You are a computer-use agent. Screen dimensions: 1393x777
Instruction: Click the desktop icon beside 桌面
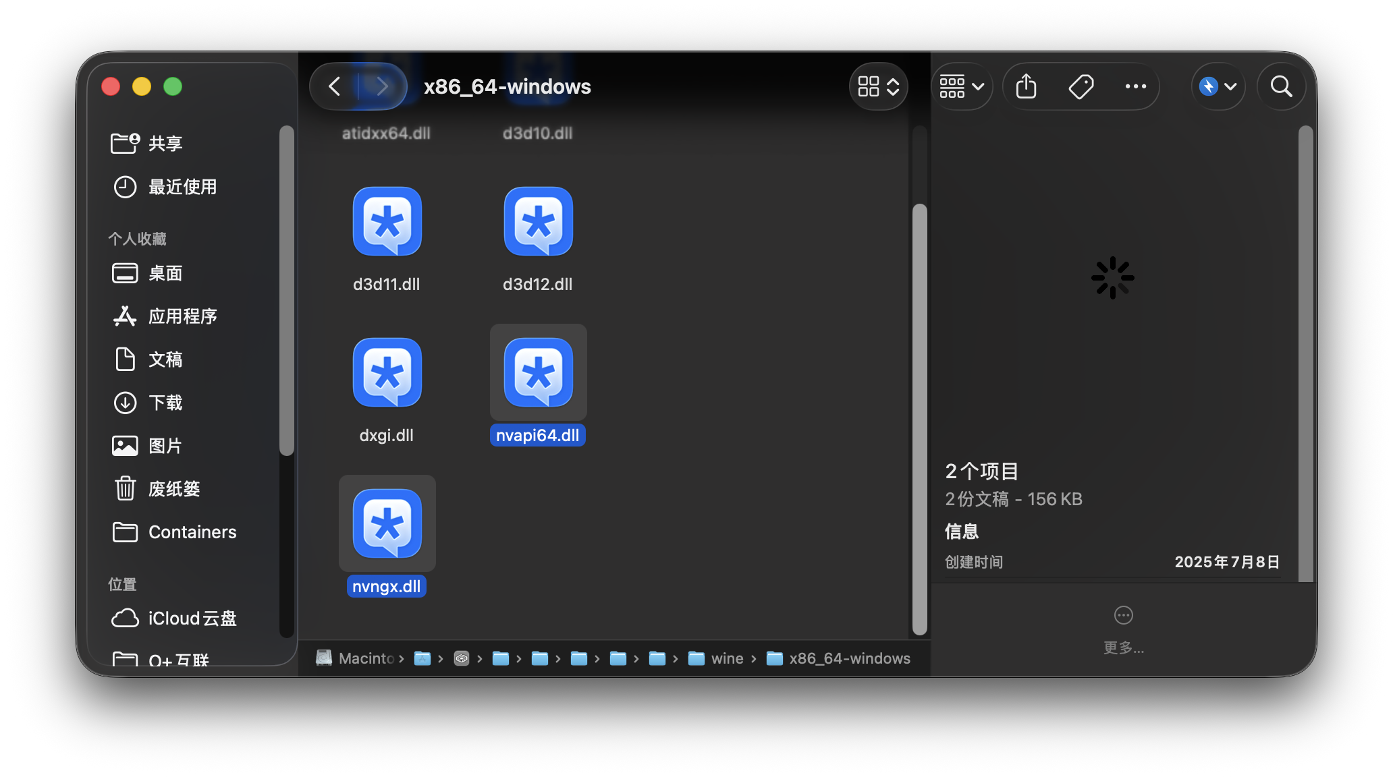pos(125,272)
